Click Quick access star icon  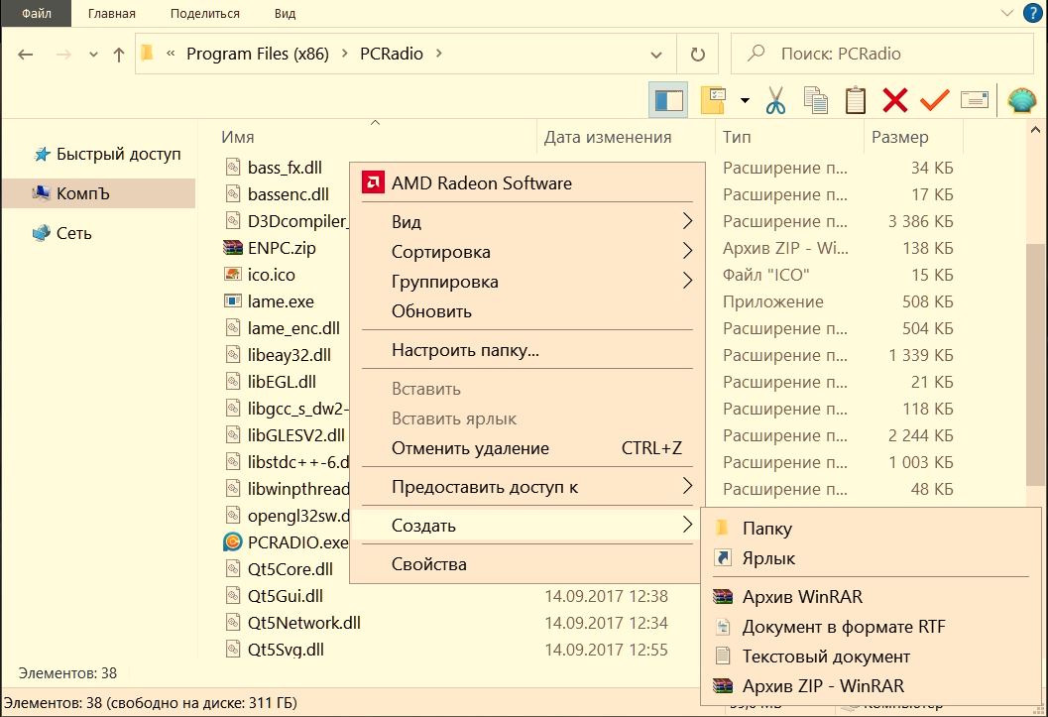42,155
